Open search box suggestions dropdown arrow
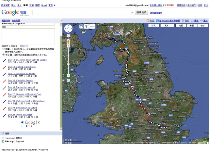The width and height of the screenshot is (209, 151). point(132,13)
